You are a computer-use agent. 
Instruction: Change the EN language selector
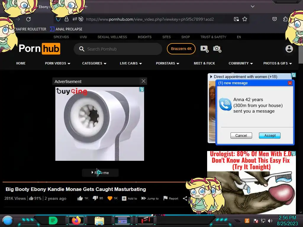coord(239,37)
